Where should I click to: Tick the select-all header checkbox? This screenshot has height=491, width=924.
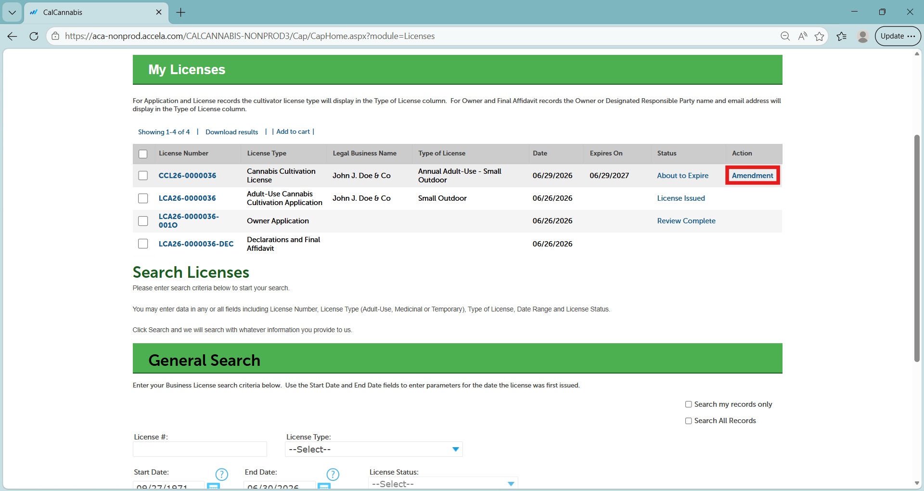pyautogui.click(x=143, y=154)
